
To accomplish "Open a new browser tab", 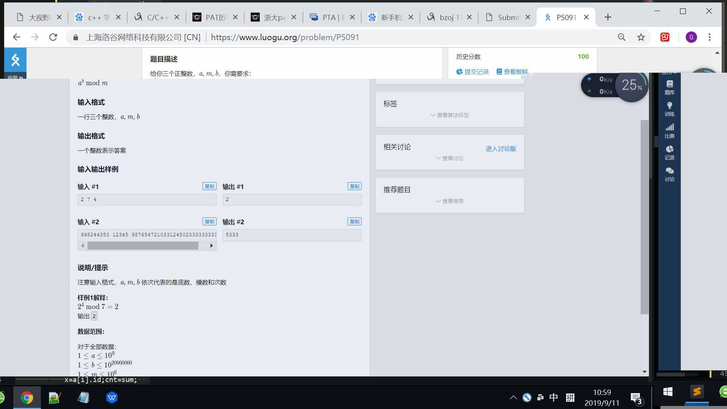I will point(608,17).
